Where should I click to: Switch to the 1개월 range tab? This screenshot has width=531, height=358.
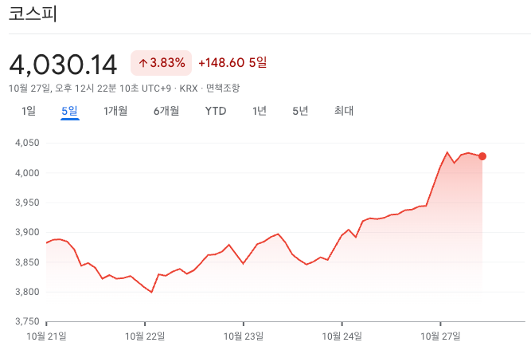(x=115, y=111)
